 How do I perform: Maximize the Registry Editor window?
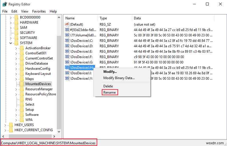[207, 4]
